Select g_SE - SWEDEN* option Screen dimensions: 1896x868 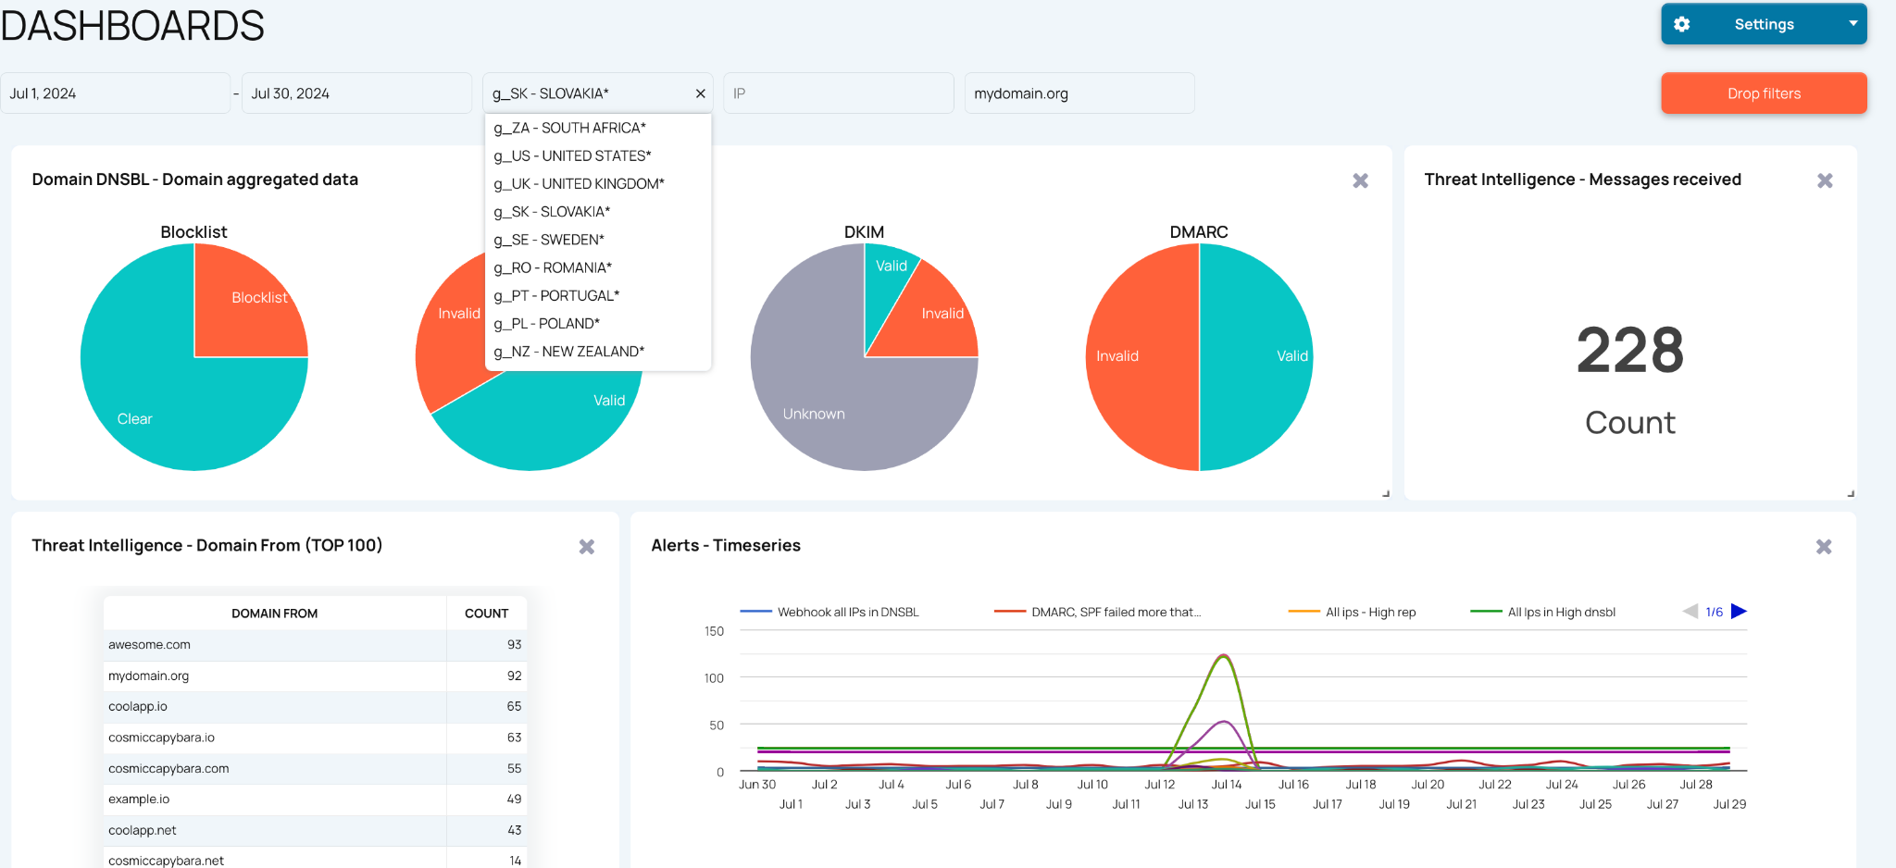coord(598,240)
